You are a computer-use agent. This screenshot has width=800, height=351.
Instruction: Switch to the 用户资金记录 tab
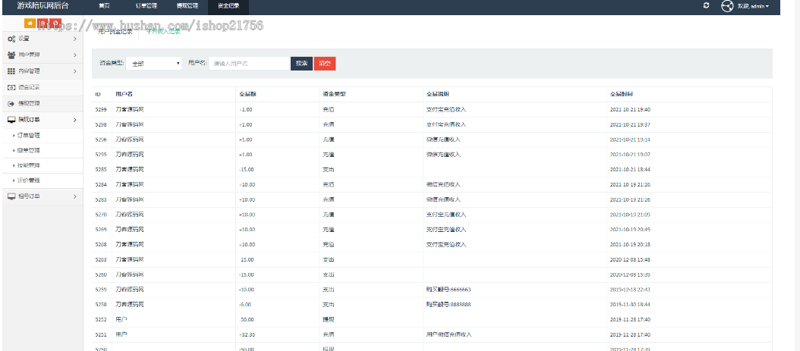tap(115, 32)
